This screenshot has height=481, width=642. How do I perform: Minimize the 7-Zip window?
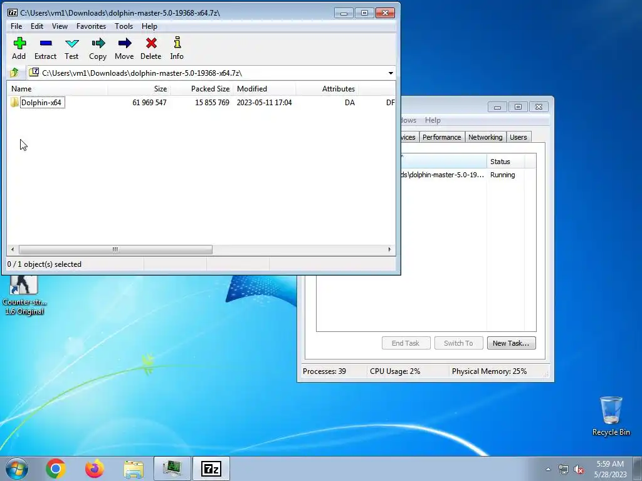(x=344, y=13)
